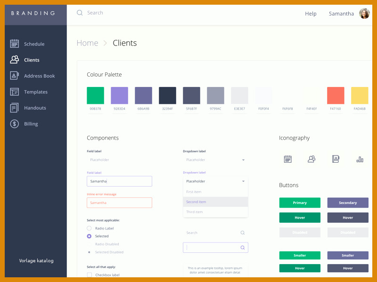
Task: Click the Clients breadcrumb title
Action: (x=125, y=43)
